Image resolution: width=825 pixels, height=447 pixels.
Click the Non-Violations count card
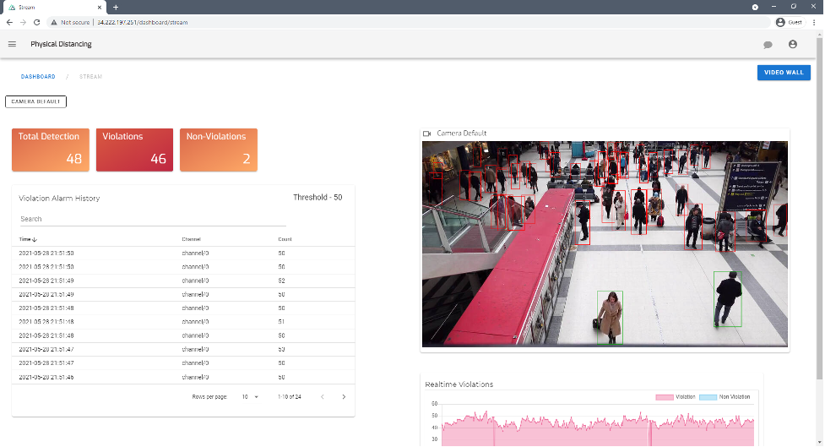click(x=219, y=150)
